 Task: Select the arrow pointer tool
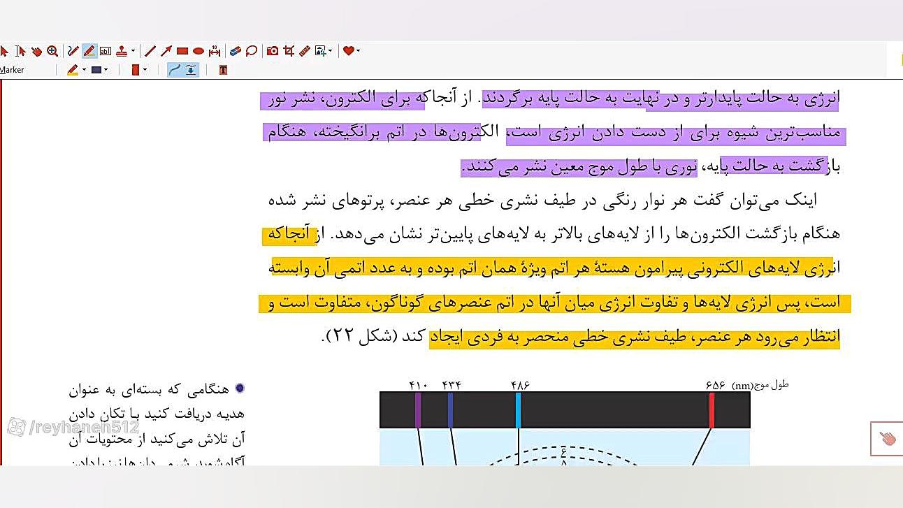pyautogui.click(x=4, y=51)
